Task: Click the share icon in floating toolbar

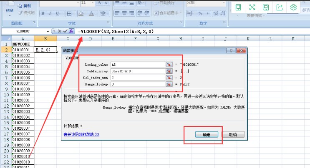Action: click(x=280, y=7)
